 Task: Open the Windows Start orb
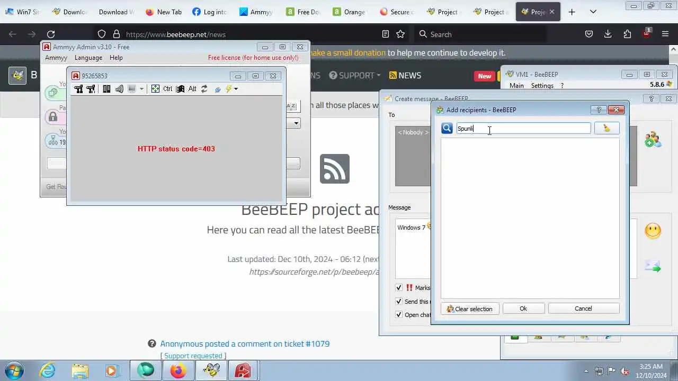click(14, 370)
